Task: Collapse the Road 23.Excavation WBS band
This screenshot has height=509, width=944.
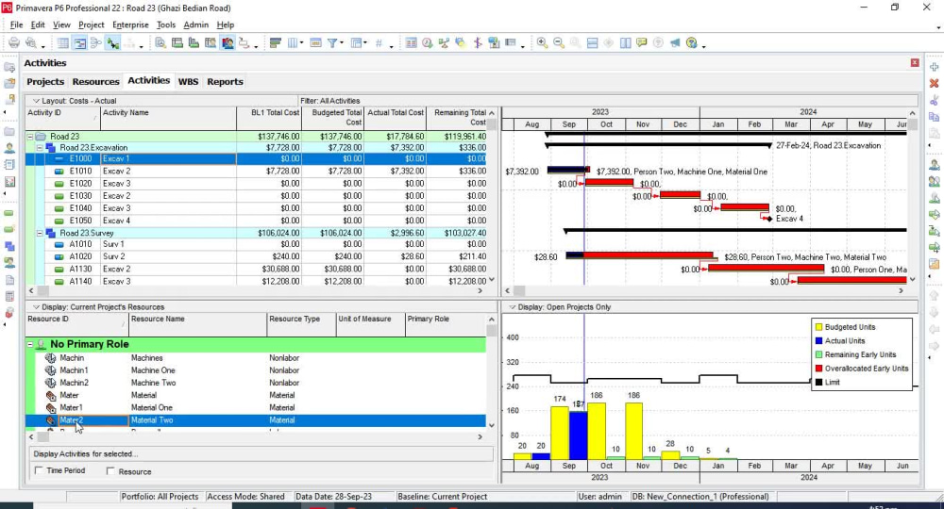Action: click(x=40, y=148)
